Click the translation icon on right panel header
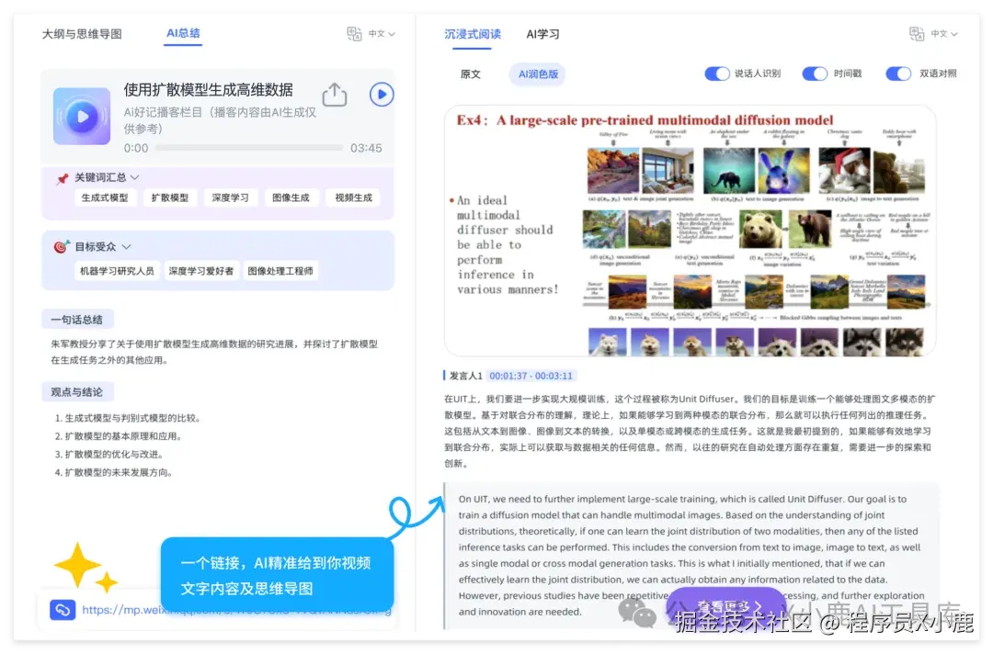The image size is (993, 654). point(917,33)
